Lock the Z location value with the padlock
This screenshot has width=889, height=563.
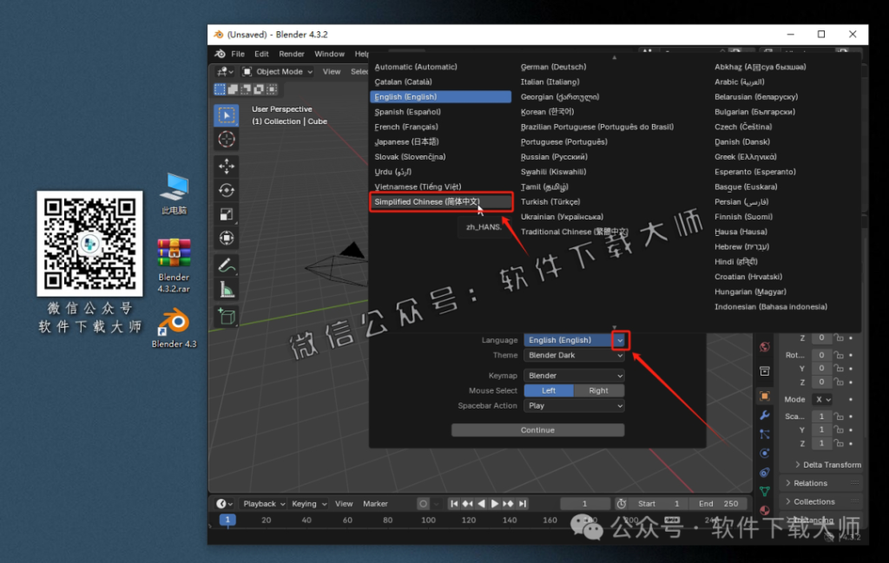tap(840, 338)
